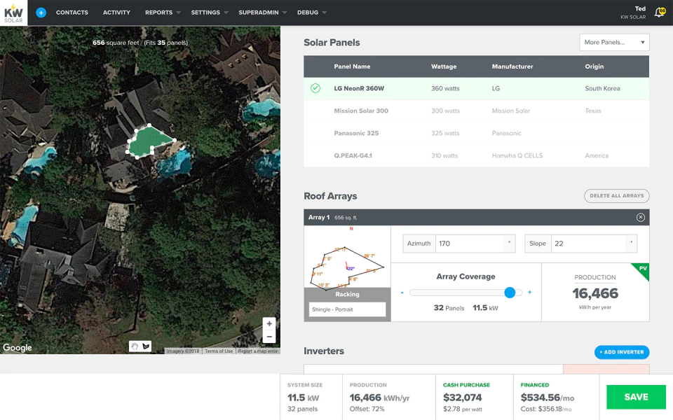Expand the Settings menu
Image resolution: width=673 pixels, height=420 pixels.
tap(210, 13)
